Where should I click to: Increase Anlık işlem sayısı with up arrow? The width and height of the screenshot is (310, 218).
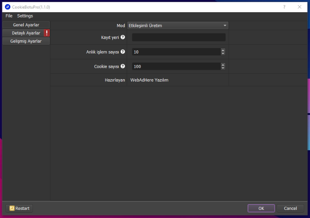(x=223, y=50)
